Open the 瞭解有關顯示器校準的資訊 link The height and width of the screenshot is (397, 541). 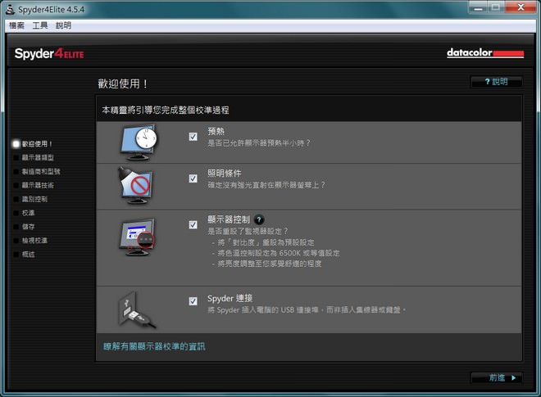click(x=154, y=346)
